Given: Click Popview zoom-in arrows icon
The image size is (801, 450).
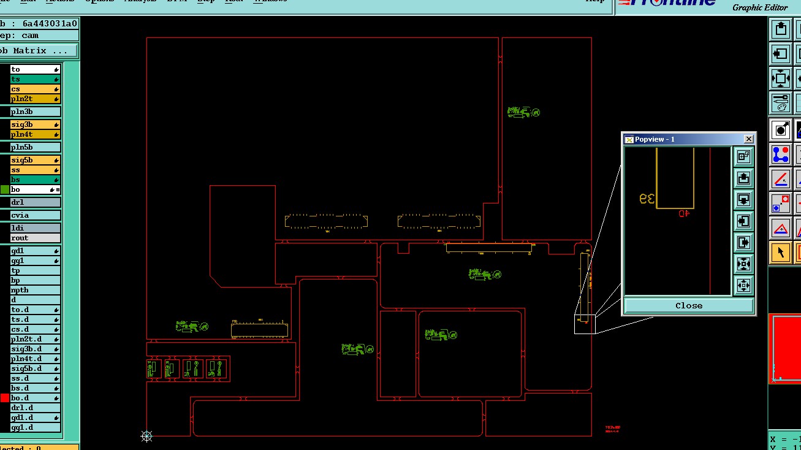Looking at the screenshot, I should [x=743, y=264].
